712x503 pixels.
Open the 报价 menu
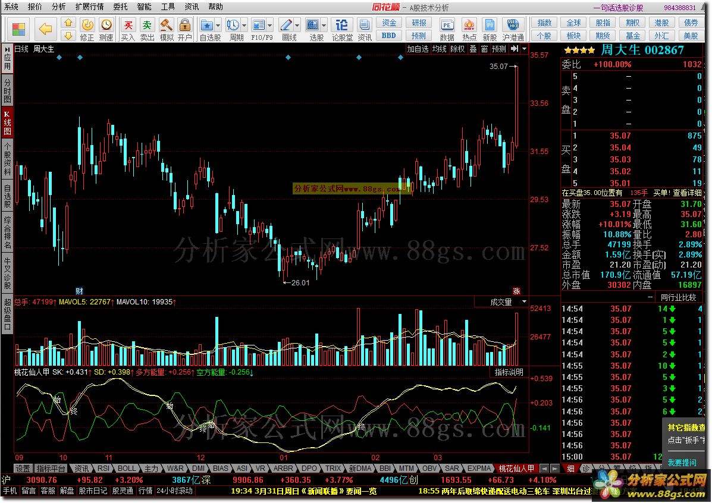[x=35, y=7]
